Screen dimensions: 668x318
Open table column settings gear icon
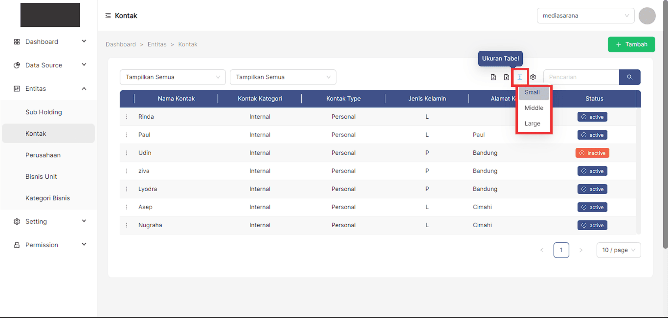533,77
